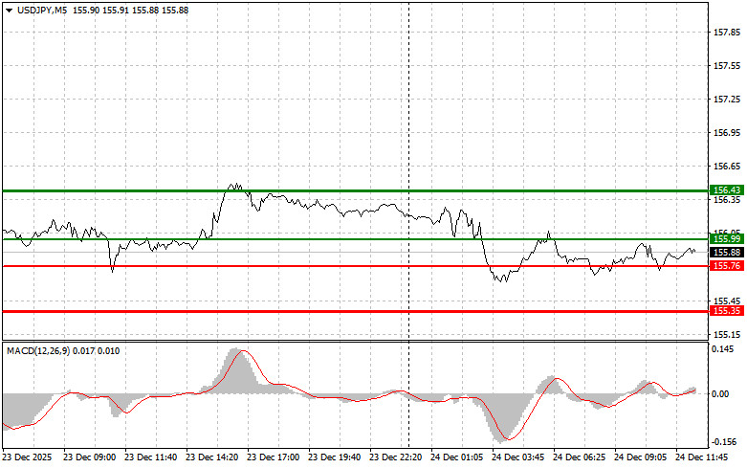The width and height of the screenshot is (747, 468).
Task: Click the 23 Dec 11:40 time label
Action: point(150,457)
